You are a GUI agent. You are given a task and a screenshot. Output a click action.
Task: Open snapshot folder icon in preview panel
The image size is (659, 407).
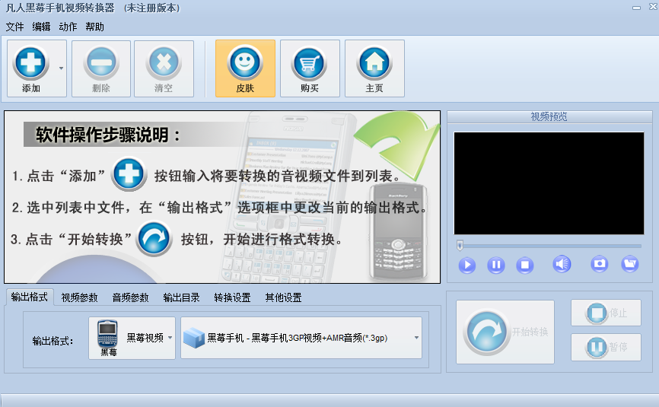click(630, 264)
